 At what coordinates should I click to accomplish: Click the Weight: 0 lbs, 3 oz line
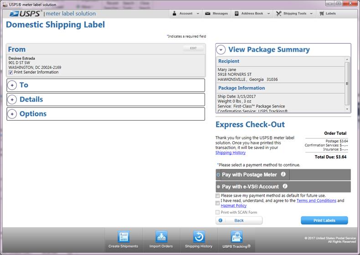click(234, 101)
